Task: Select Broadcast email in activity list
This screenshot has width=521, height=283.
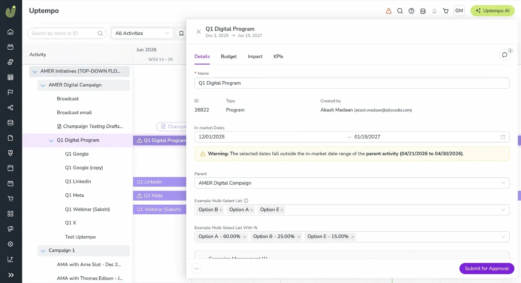Action: (74, 113)
